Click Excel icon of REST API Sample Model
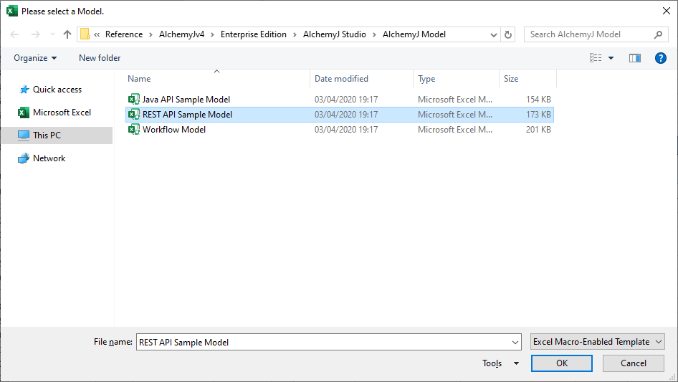This screenshot has height=382, width=678. coord(134,114)
